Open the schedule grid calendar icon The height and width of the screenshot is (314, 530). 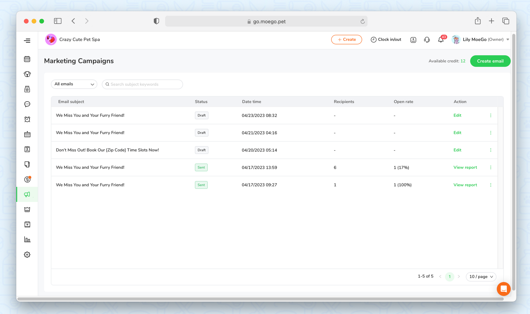tap(27, 134)
